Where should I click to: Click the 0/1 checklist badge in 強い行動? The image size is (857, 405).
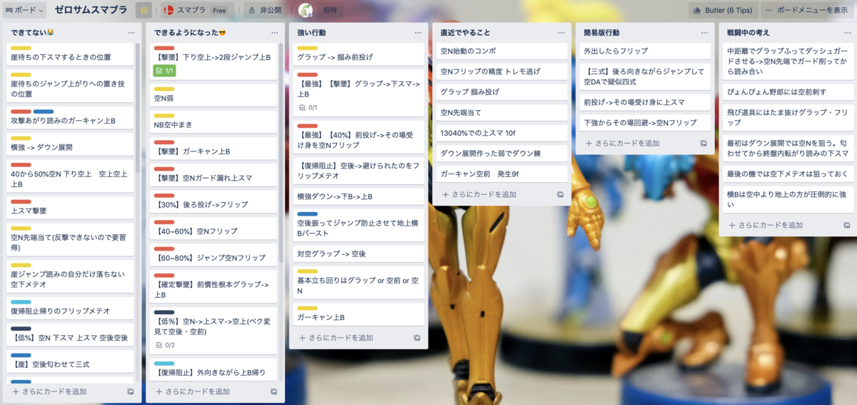[x=308, y=107]
